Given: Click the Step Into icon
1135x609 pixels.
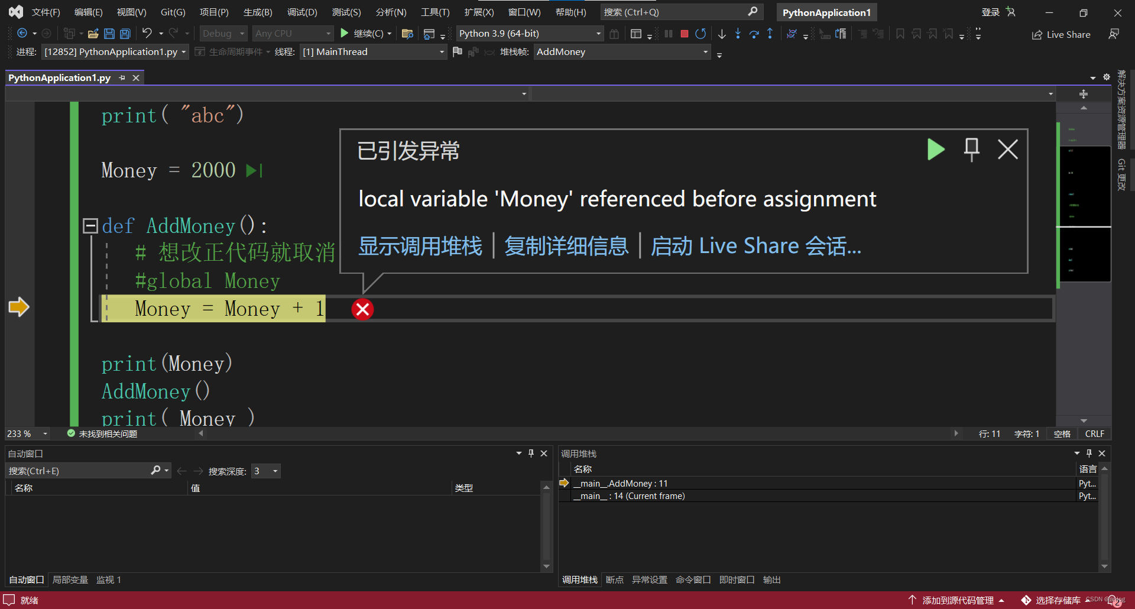Looking at the screenshot, I should coord(738,34).
